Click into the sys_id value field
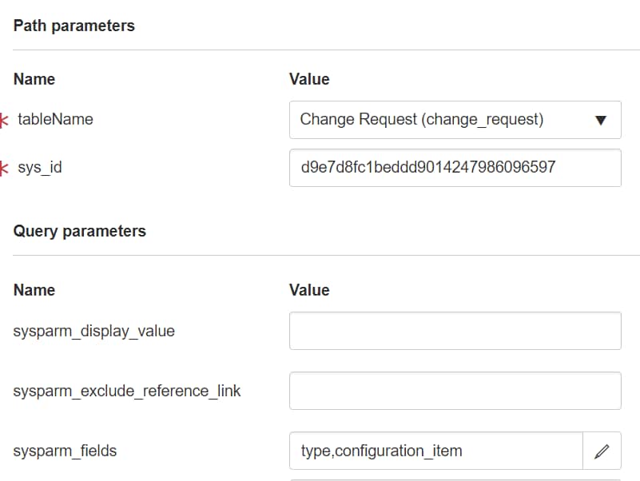The height and width of the screenshot is (481, 640). pyautogui.click(x=455, y=168)
